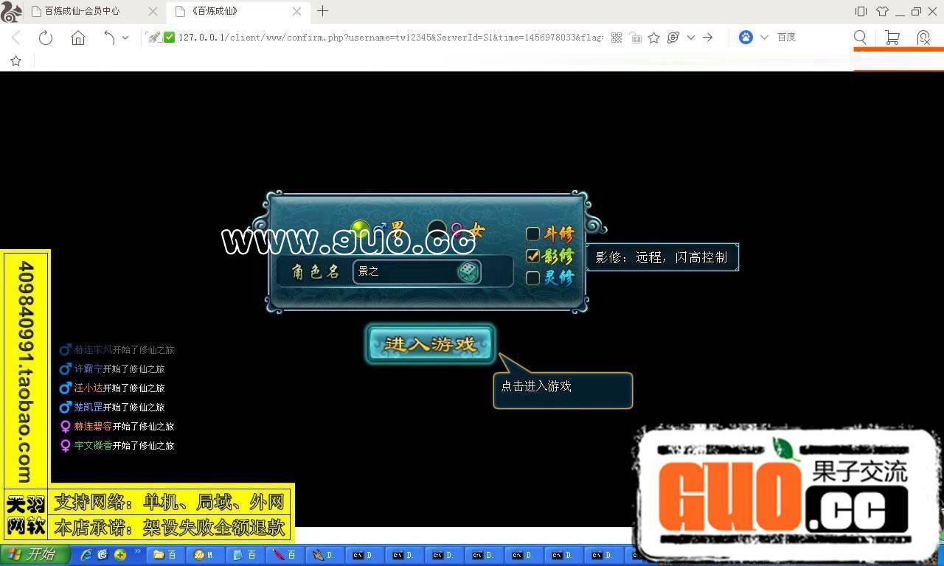
Task: Click the browser refresh icon
Action: click(46, 38)
